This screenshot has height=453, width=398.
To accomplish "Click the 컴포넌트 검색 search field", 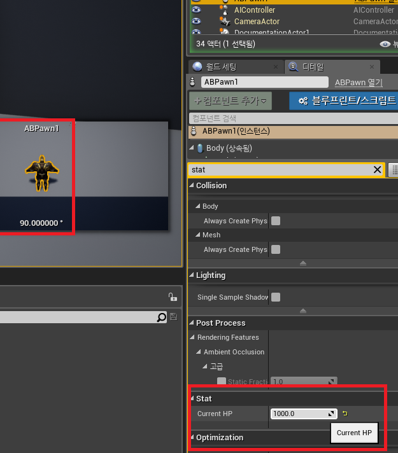I will tap(294, 118).
